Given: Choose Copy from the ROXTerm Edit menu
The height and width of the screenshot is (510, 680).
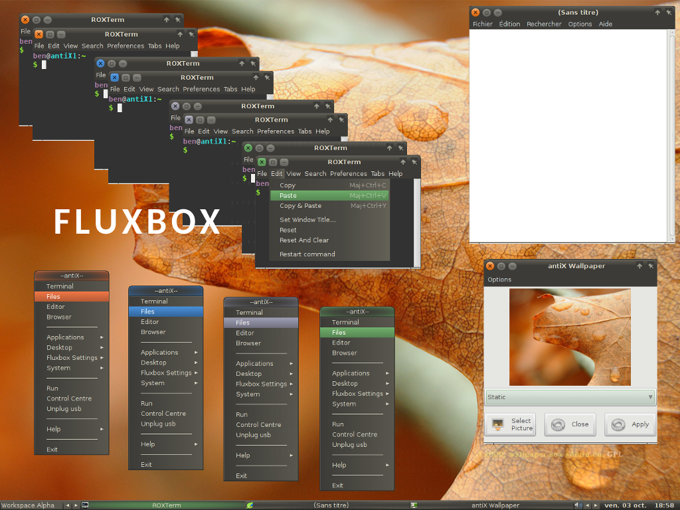Looking at the screenshot, I should pos(329,185).
